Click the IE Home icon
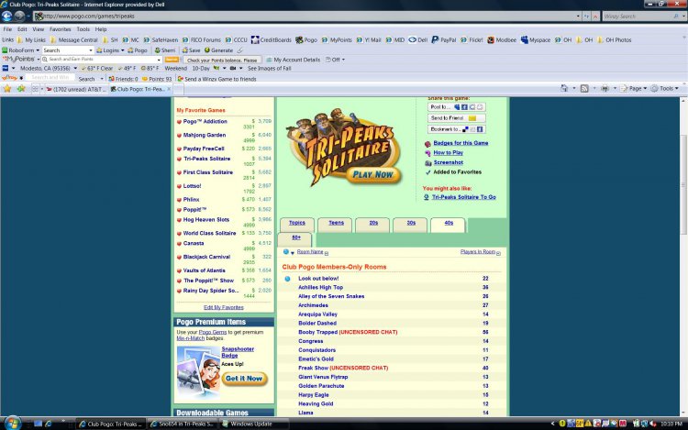Viewport: 688px width, 430px height. click(564, 89)
